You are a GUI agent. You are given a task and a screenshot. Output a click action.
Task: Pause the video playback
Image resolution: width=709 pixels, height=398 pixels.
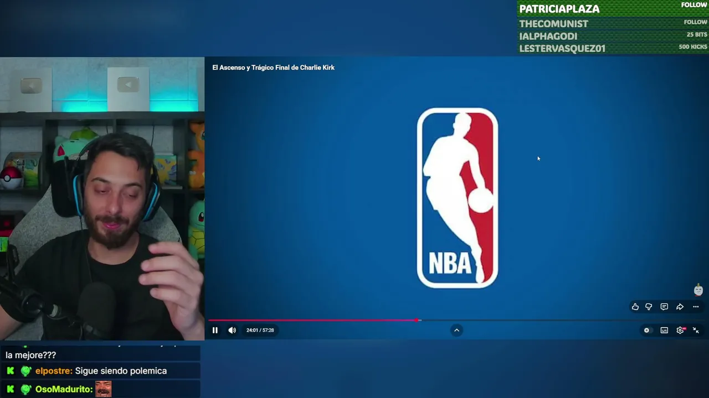pos(215,330)
